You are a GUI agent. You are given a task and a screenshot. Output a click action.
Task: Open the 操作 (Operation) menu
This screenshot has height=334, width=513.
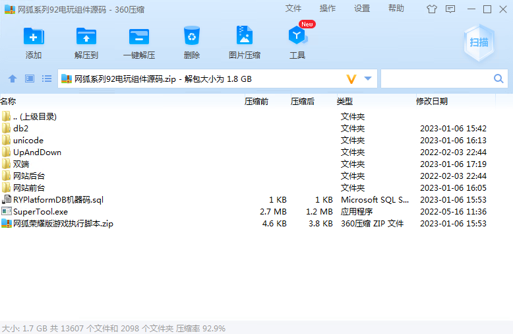click(328, 9)
